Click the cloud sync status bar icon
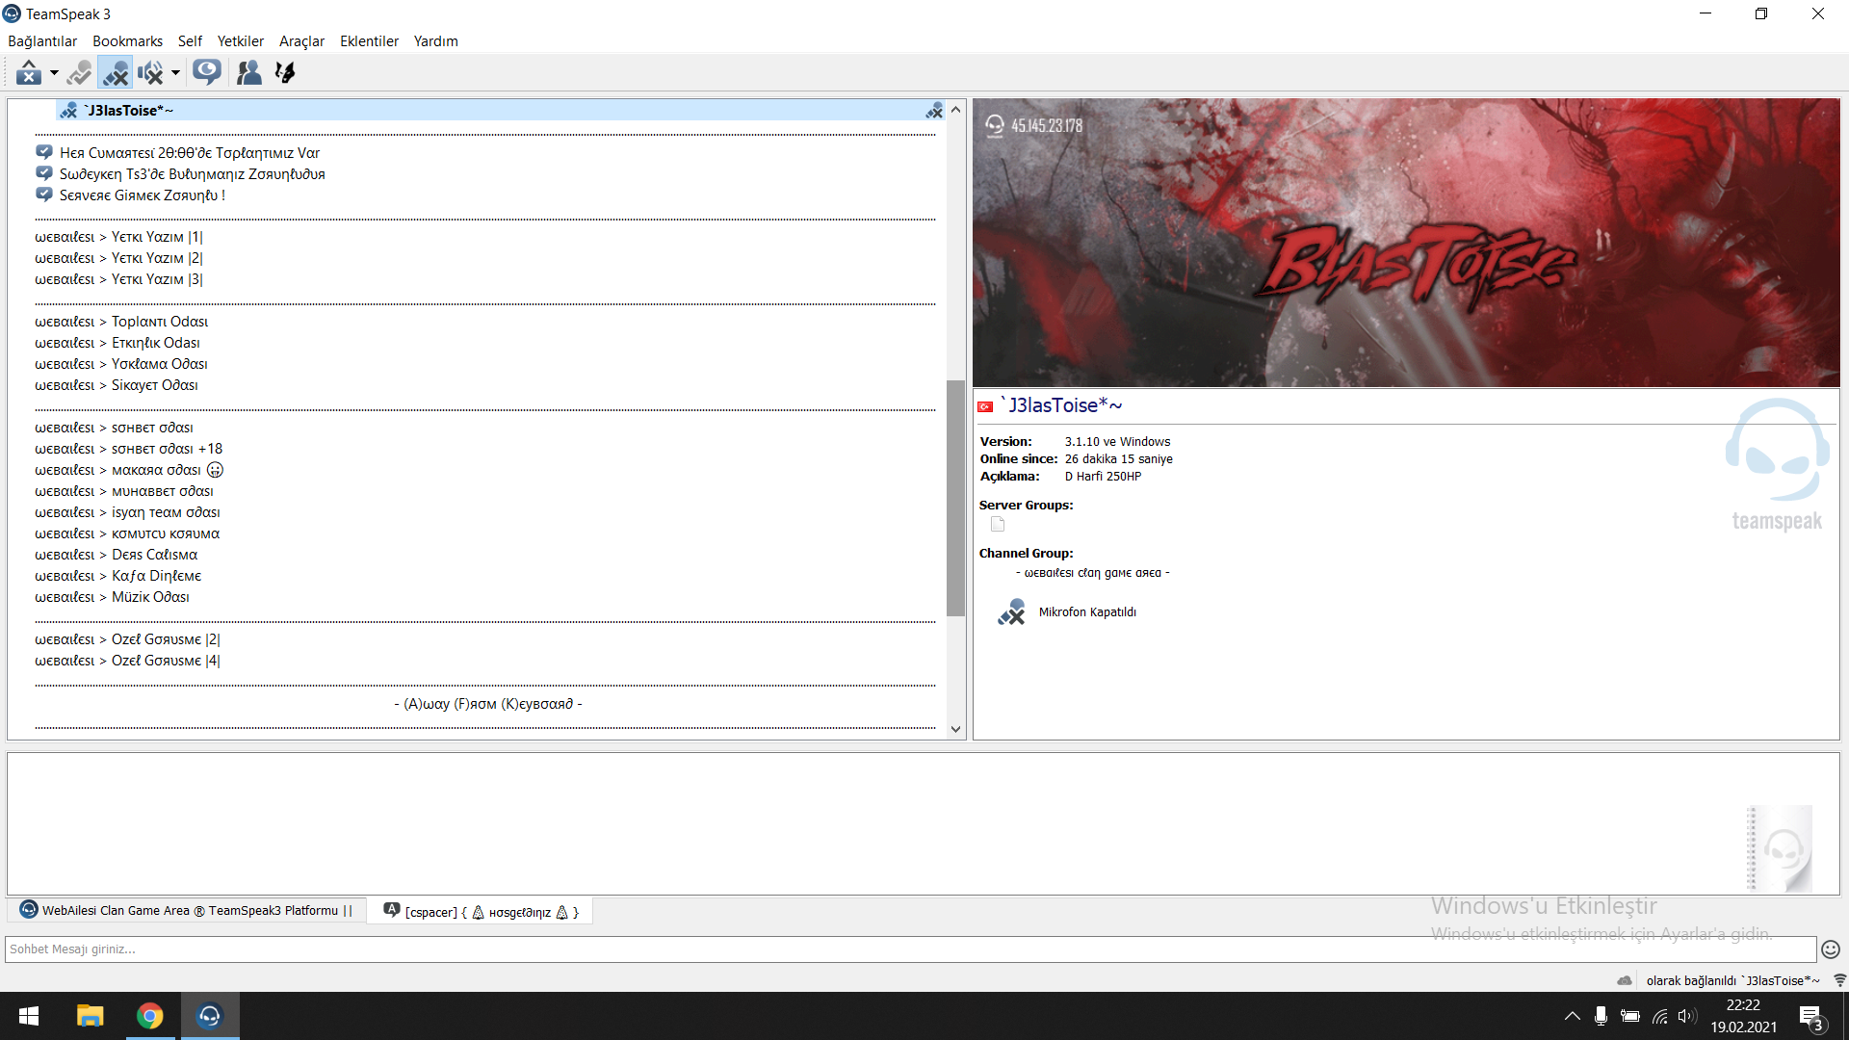The image size is (1849, 1040). pos(1625,980)
